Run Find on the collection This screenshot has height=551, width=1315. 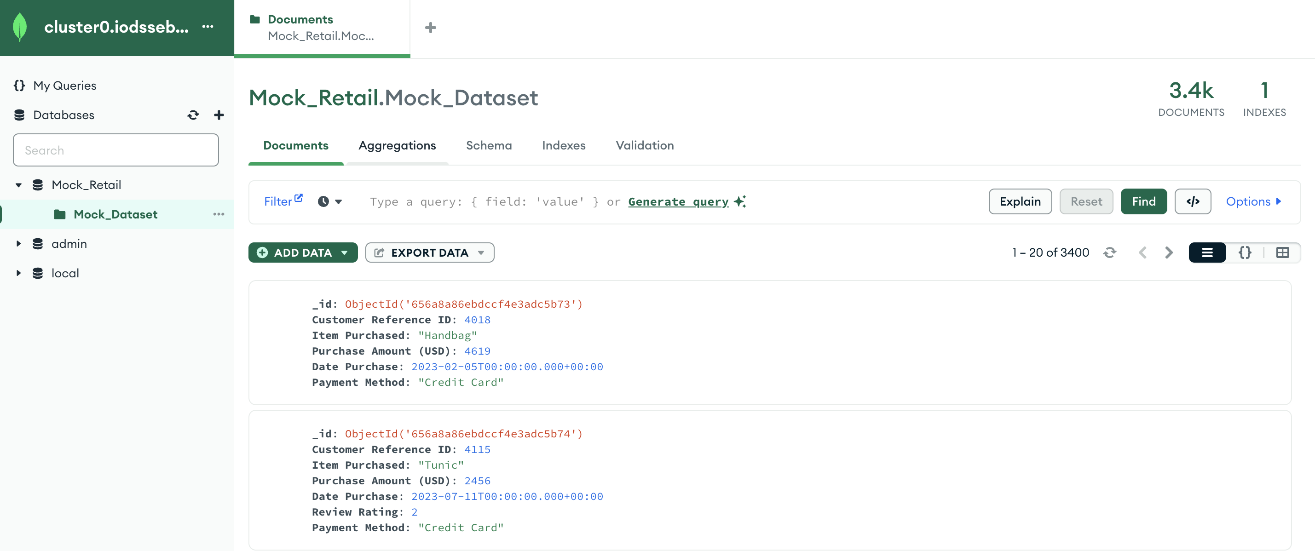[x=1143, y=201]
